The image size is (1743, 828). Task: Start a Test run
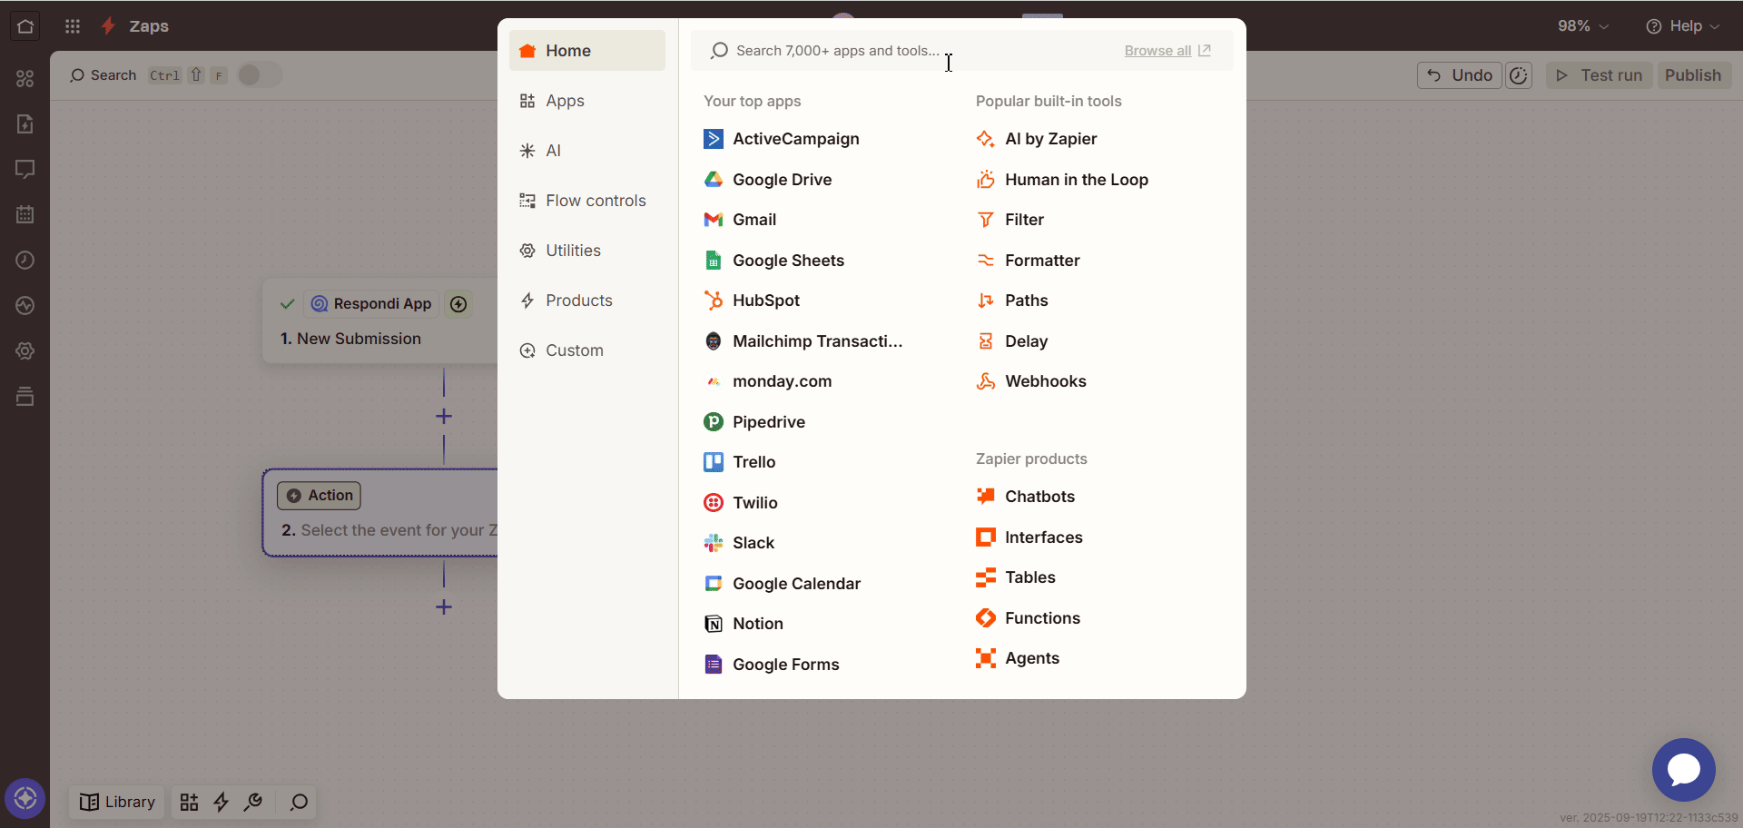coord(1600,75)
